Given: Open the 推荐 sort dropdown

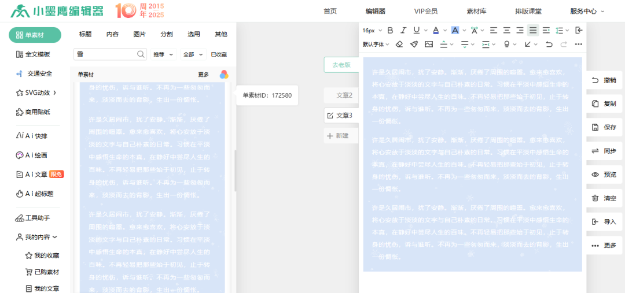Looking at the screenshot, I should click(163, 54).
